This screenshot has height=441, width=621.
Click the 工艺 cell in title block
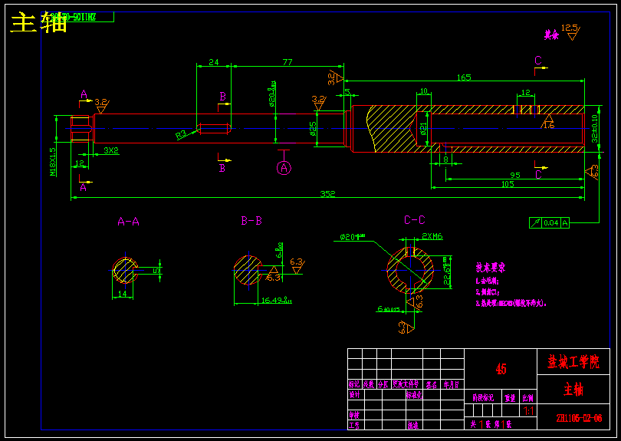click(x=354, y=425)
